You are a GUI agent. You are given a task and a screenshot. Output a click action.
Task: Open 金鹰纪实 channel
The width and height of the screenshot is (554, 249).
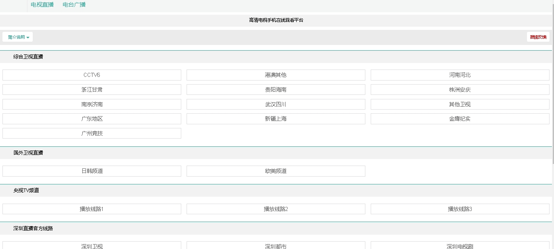(460, 119)
